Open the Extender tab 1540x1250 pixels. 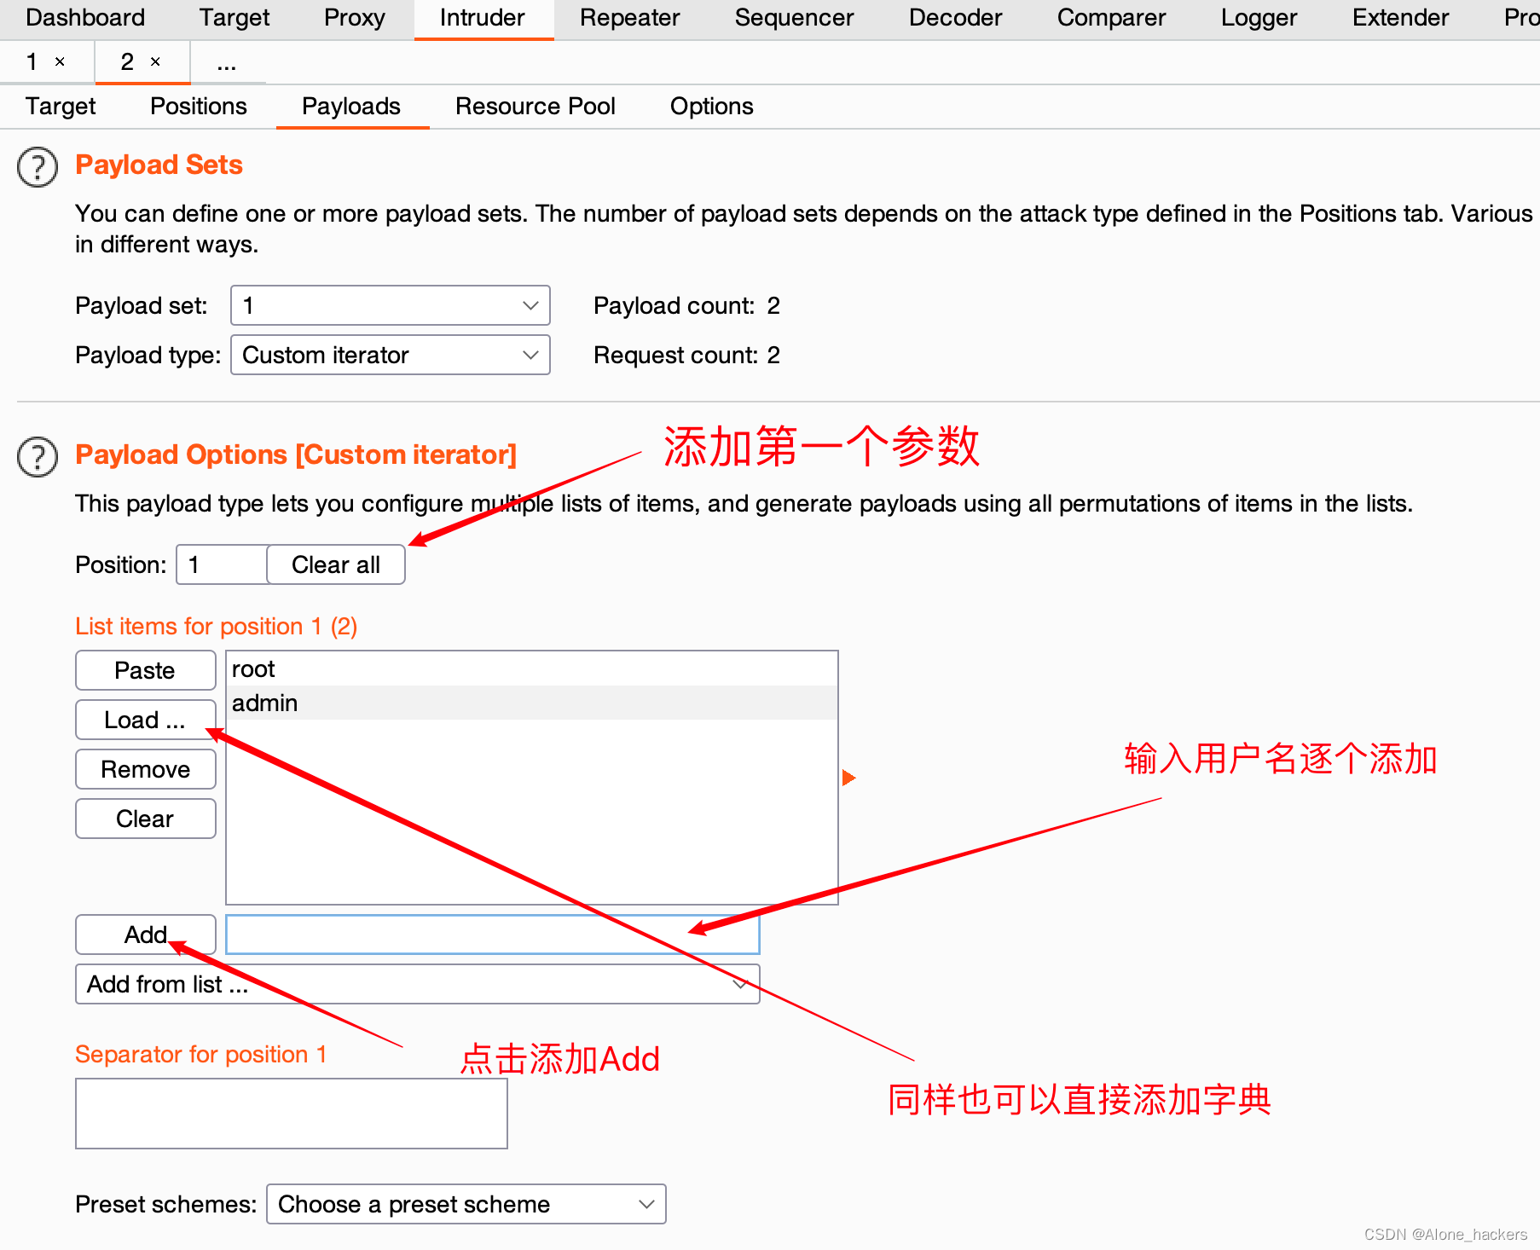tap(1400, 18)
